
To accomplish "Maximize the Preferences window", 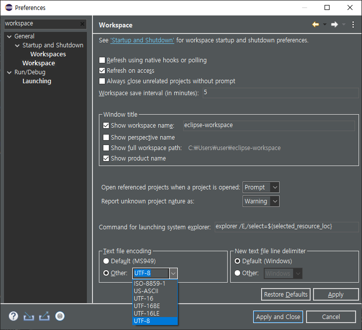I will pyautogui.click(x=327, y=7).
